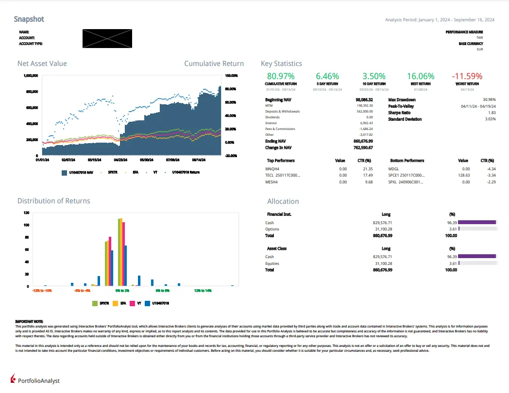Click the 16.06% best return value
This screenshot has height=393, width=509.
[420, 76]
